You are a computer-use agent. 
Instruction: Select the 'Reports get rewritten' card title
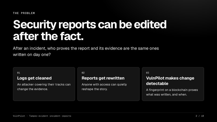[103, 78]
